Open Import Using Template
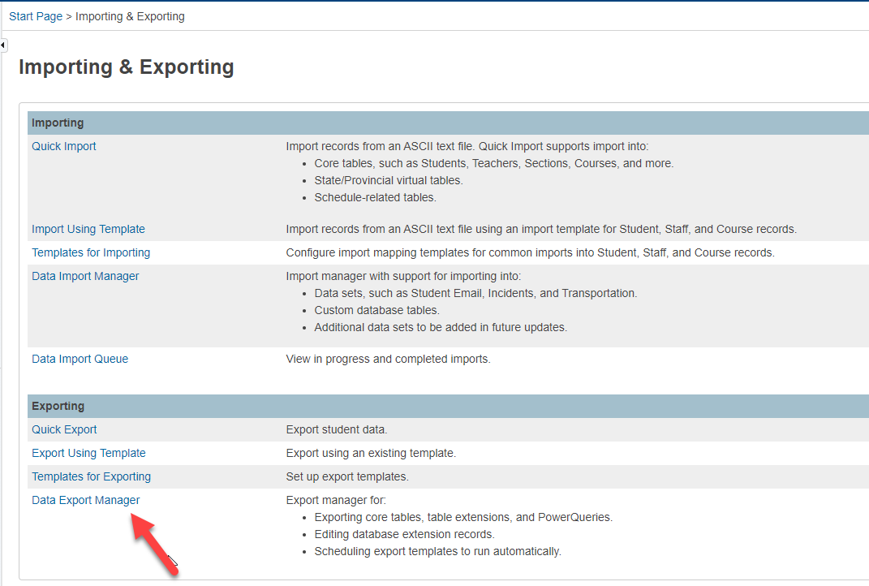Viewport: 869px width, 586px height. (x=88, y=229)
